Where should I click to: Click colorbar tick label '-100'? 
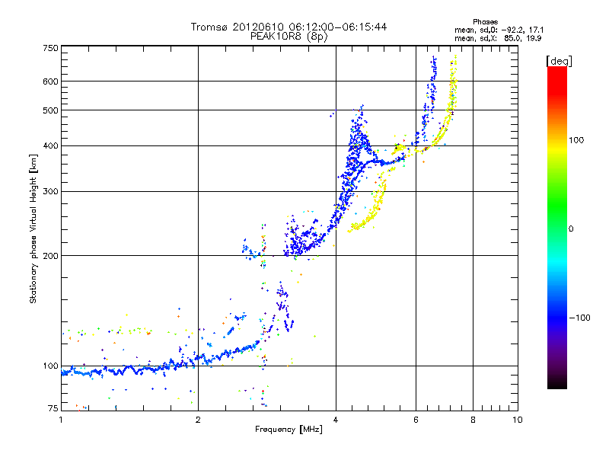coord(579,318)
